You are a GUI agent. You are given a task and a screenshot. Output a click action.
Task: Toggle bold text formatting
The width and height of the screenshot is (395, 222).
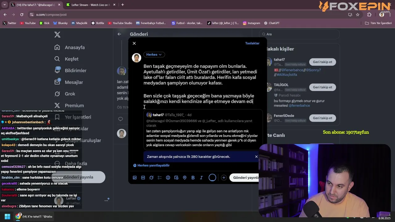pyautogui.click(x=193, y=178)
